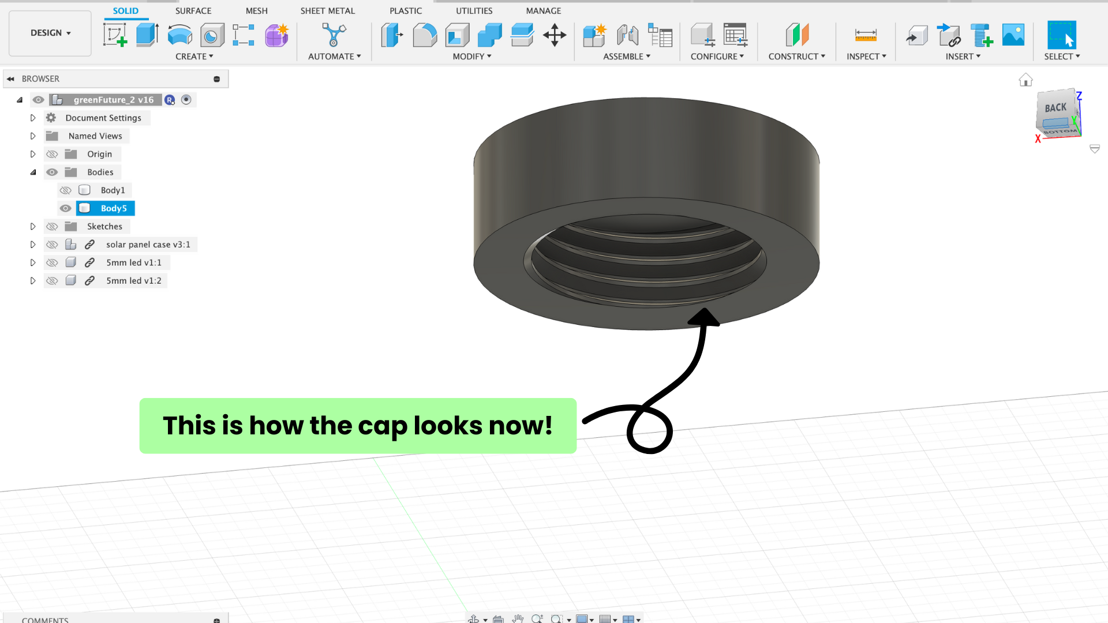The height and width of the screenshot is (623, 1108).
Task: Switch to the PLASTIC tab
Action: 406,11
